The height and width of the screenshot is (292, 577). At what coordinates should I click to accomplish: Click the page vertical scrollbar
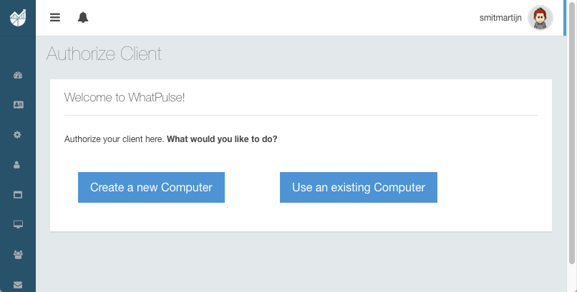coord(571,143)
